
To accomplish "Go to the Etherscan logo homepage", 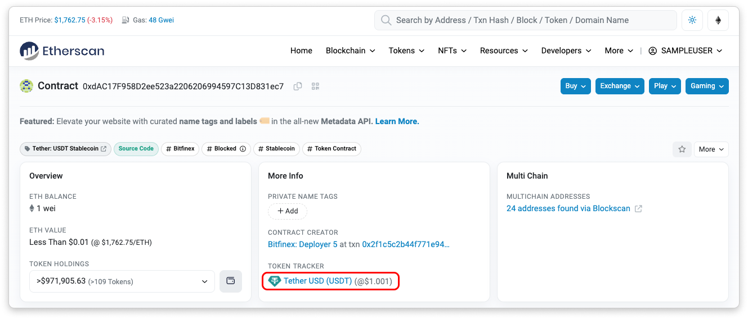I will [62, 51].
